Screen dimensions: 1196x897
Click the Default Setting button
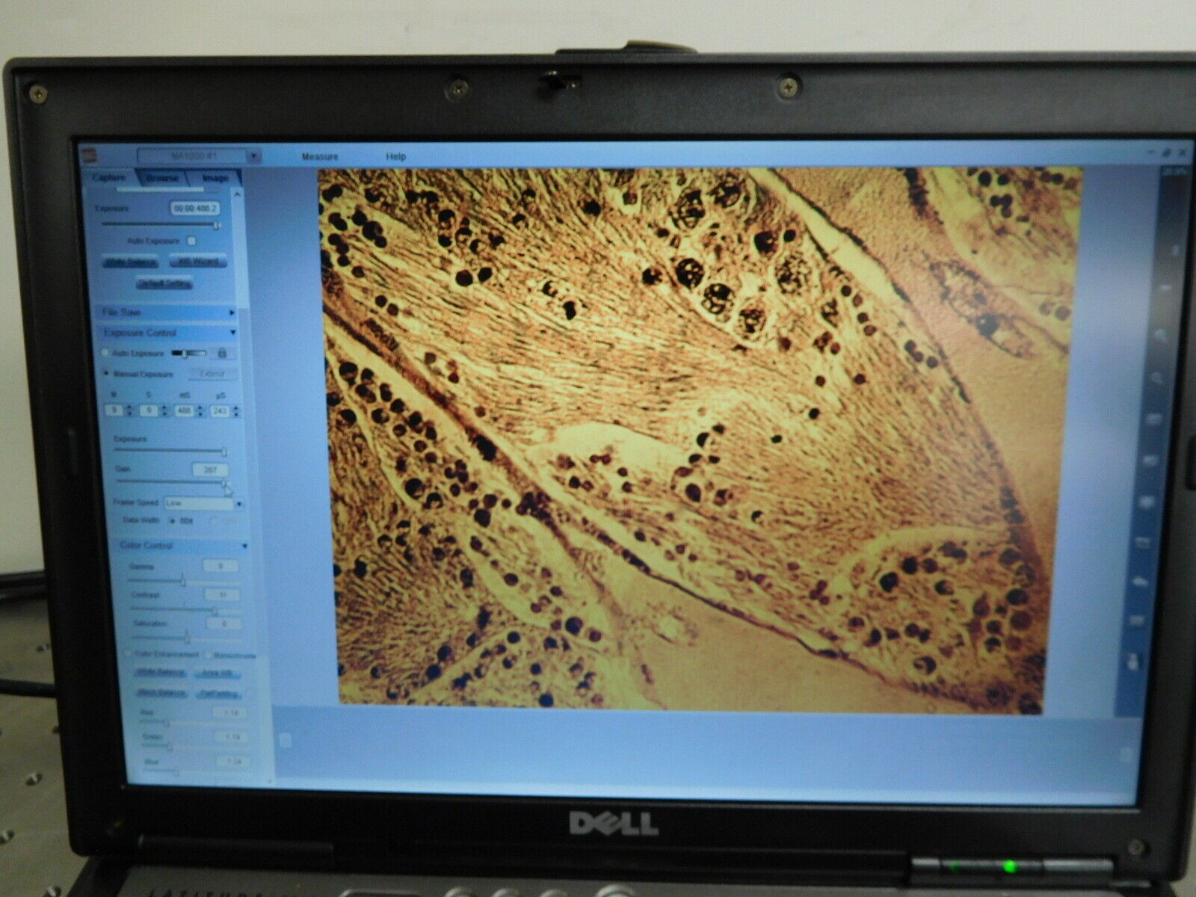164,284
